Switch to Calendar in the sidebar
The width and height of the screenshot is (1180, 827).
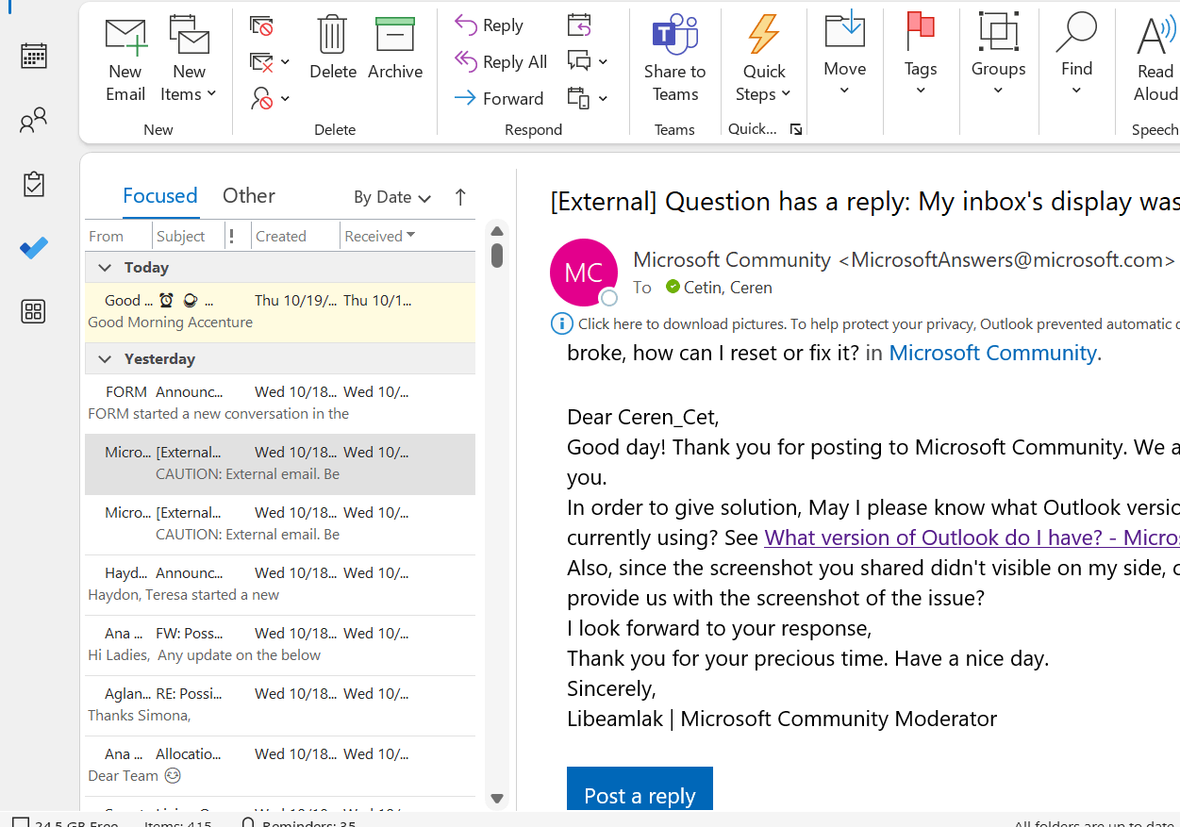34,56
